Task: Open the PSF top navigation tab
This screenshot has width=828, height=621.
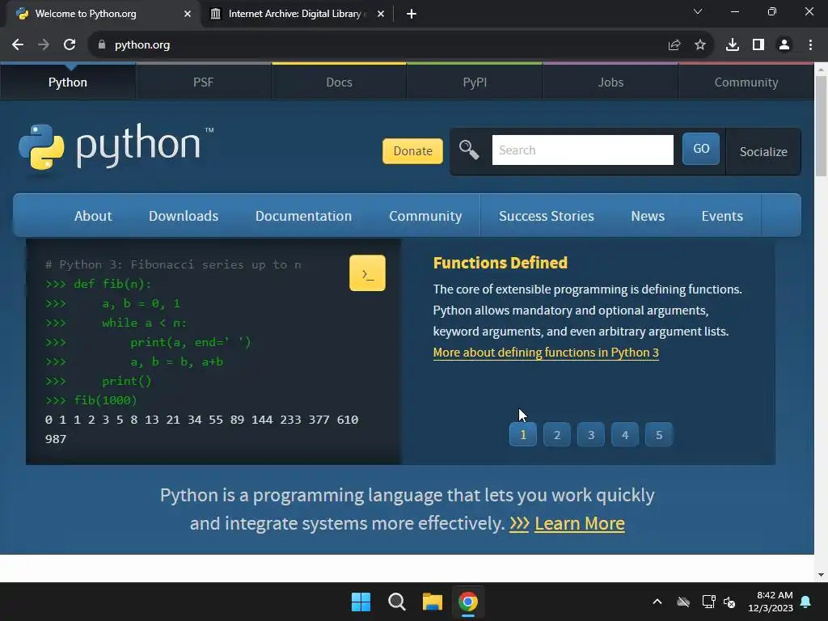Action: point(203,82)
